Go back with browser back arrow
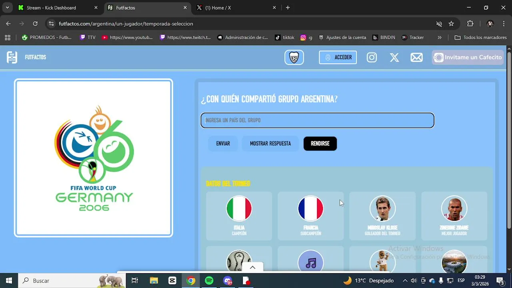512x288 pixels. (8, 24)
